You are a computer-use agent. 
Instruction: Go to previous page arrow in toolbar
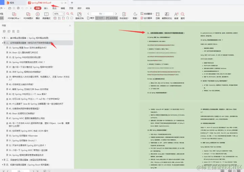(x=88, y=14)
